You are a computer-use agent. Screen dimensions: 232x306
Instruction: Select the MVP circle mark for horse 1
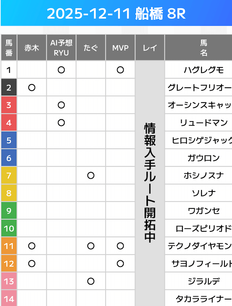click(120, 70)
